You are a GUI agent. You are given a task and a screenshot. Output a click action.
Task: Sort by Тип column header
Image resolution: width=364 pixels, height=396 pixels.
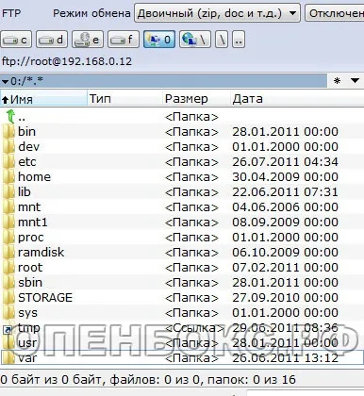(x=125, y=99)
